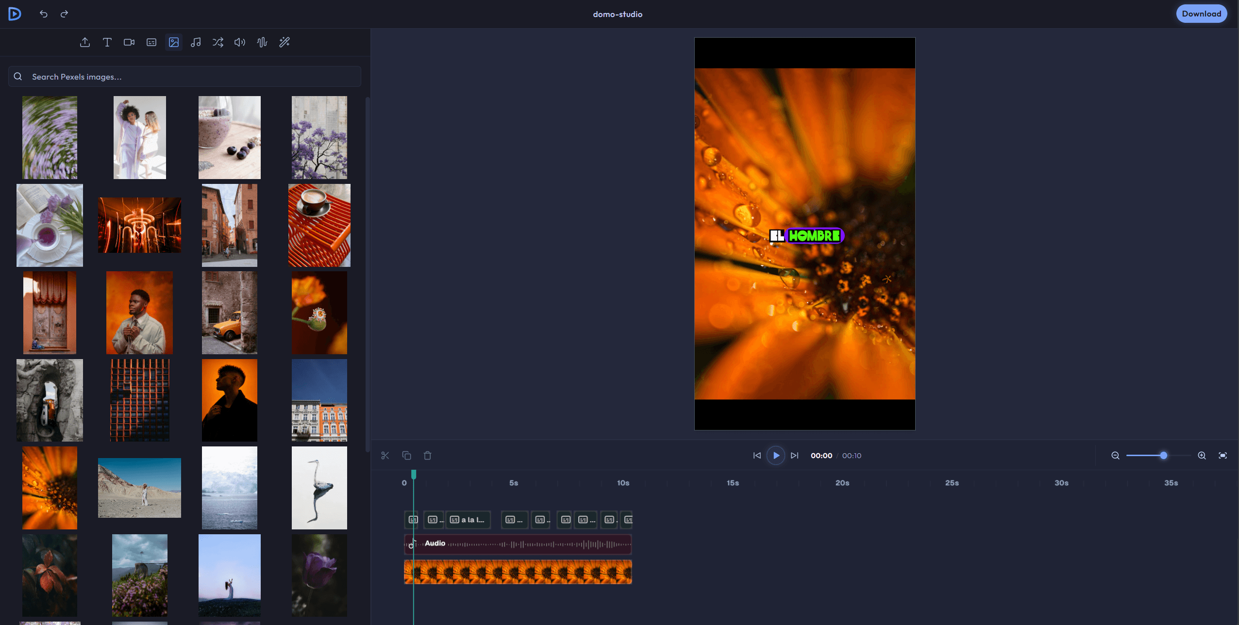Choose the orange flower macro image

point(50,488)
